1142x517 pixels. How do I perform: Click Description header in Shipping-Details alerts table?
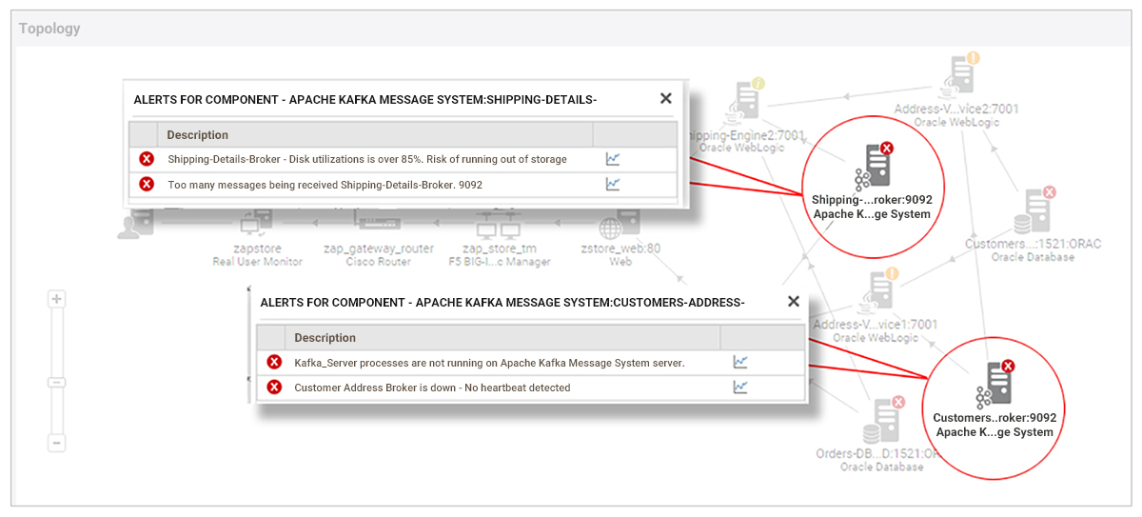point(198,135)
